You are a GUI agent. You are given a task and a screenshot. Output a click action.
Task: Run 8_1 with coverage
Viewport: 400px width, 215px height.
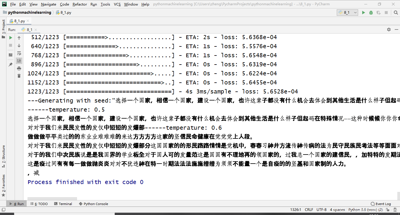pos(379,13)
